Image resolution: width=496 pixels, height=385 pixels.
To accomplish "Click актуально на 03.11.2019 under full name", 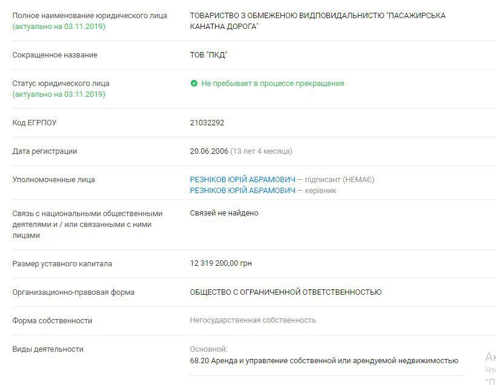I will pos(59,27).
